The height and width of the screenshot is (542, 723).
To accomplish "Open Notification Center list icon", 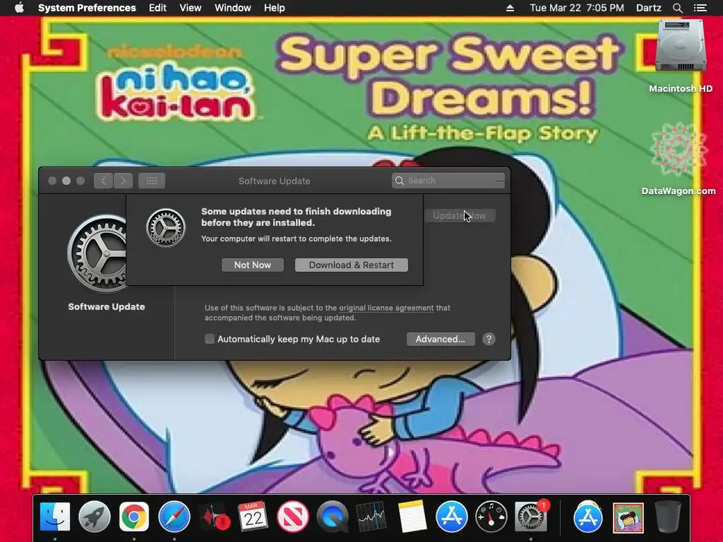I will pos(700,8).
